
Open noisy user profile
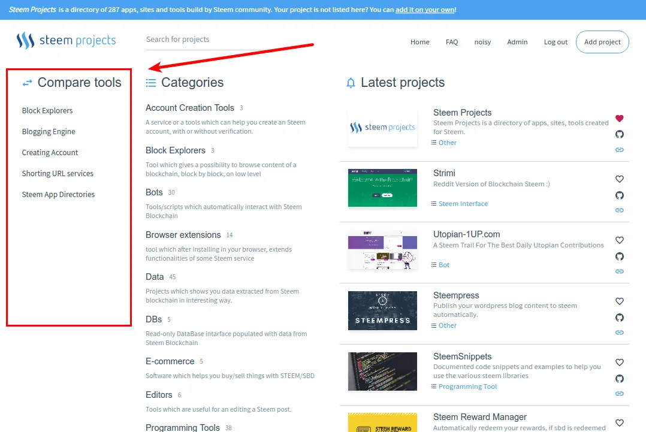point(482,42)
